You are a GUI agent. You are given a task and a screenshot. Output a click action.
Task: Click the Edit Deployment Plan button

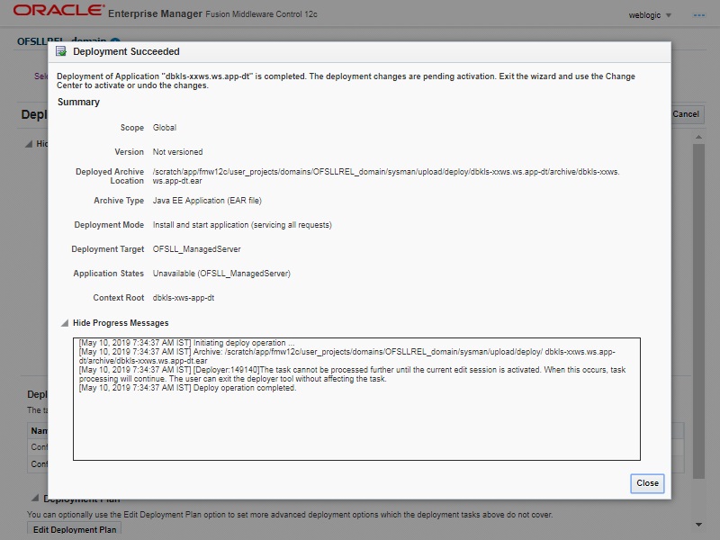75,529
